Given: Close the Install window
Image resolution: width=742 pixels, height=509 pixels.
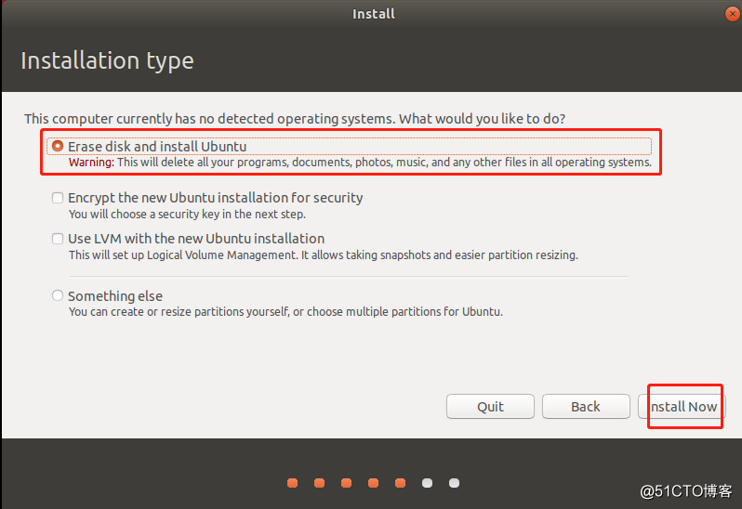Looking at the screenshot, I should 732,14.
